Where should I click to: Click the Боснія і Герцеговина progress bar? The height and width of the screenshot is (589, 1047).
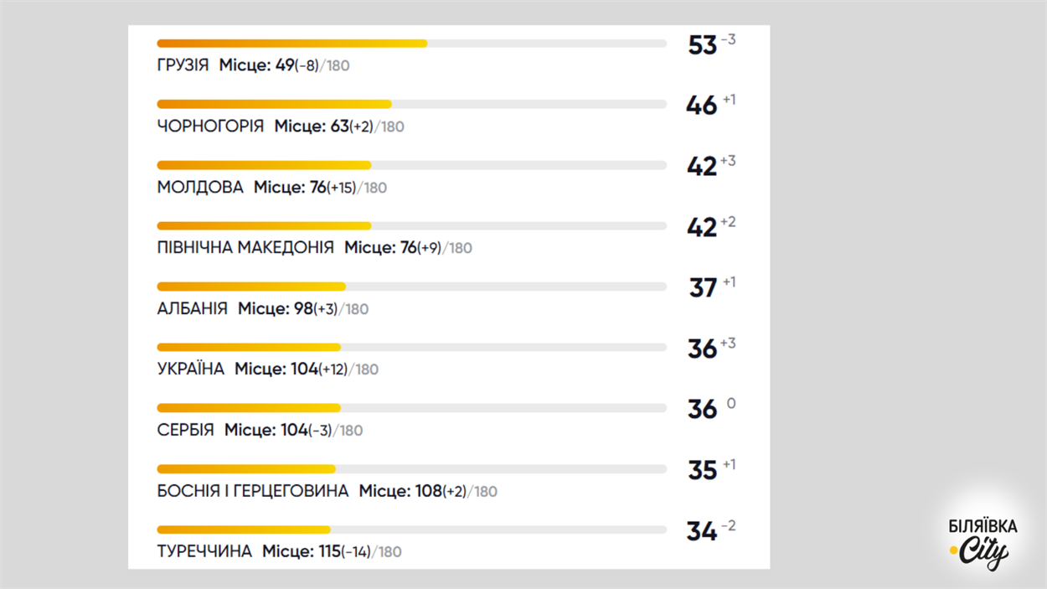[x=412, y=469]
